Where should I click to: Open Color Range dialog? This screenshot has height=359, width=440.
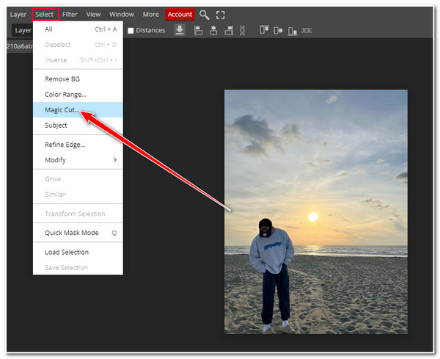click(x=65, y=95)
